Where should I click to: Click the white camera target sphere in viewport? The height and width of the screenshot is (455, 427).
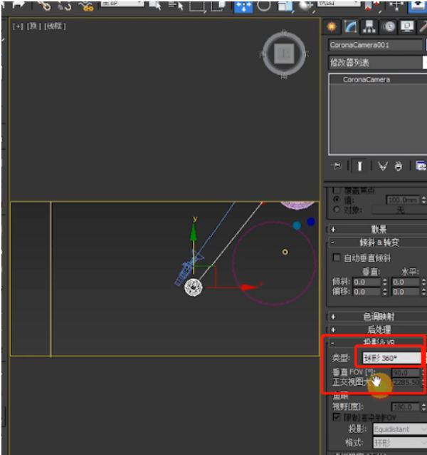coord(194,287)
